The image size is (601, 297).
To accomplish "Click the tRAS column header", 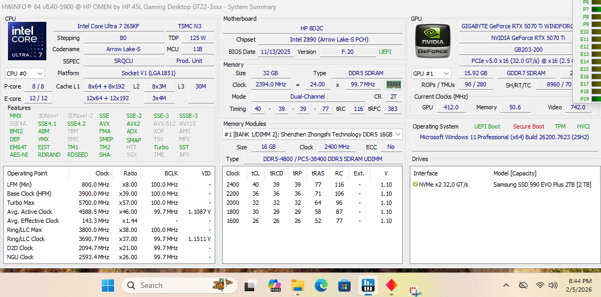I will 318,173.
